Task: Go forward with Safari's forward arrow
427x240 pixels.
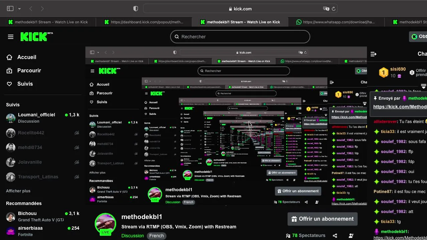Action: coord(42,9)
